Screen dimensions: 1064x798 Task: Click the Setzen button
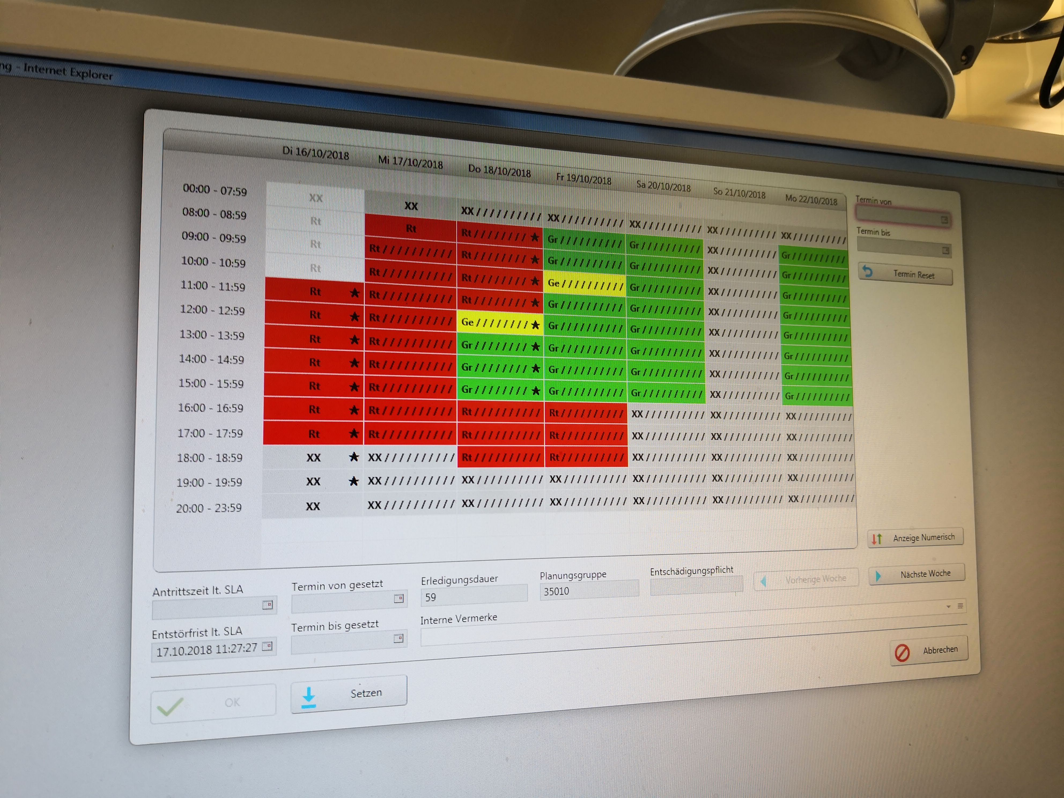[349, 694]
